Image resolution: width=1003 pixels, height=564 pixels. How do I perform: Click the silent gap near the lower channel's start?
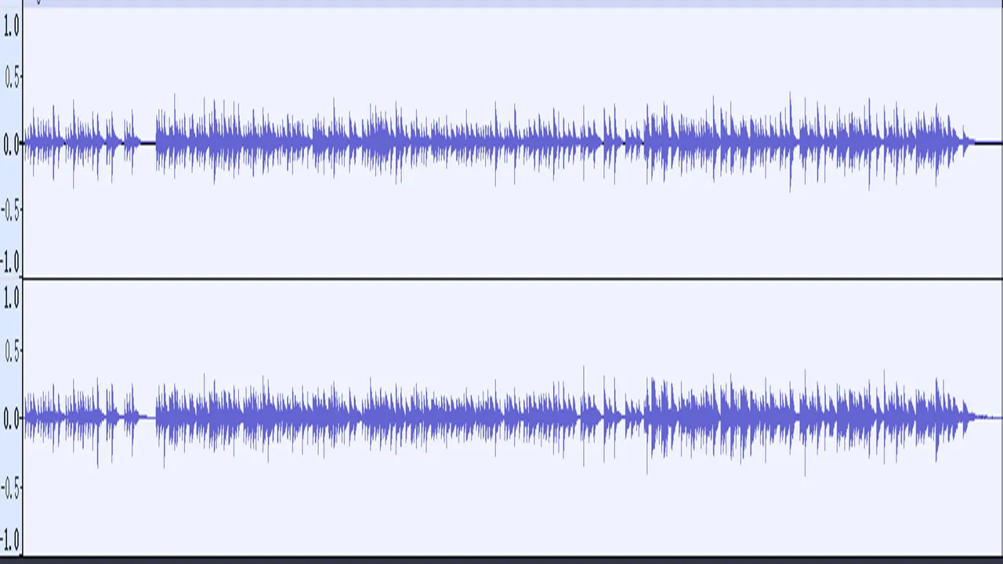(x=148, y=418)
